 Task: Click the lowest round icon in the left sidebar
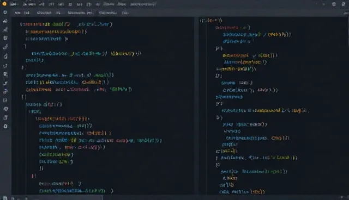pyautogui.click(x=5, y=127)
